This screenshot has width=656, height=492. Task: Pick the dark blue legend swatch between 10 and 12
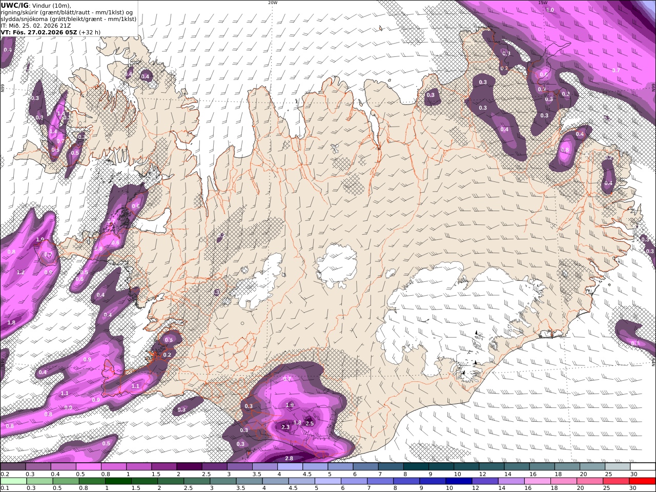(458, 481)
